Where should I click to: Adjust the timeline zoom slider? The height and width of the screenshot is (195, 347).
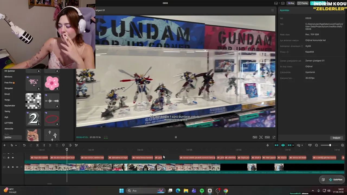pos(330,145)
